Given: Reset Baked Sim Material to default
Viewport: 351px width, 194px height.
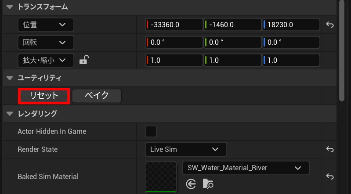Looking at the screenshot, I should pos(330,176).
